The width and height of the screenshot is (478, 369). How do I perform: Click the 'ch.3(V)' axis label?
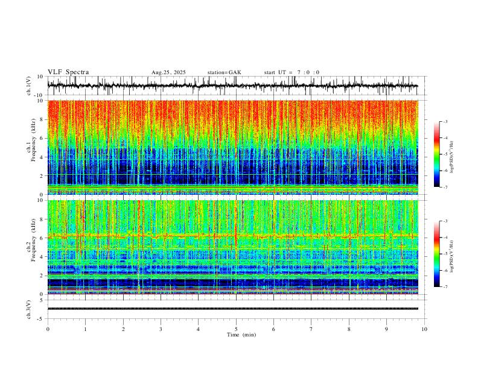(29, 309)
